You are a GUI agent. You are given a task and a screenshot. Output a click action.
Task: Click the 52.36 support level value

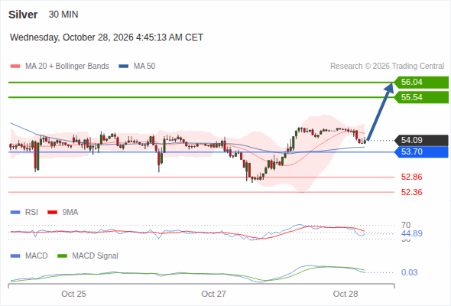(411, 192)
